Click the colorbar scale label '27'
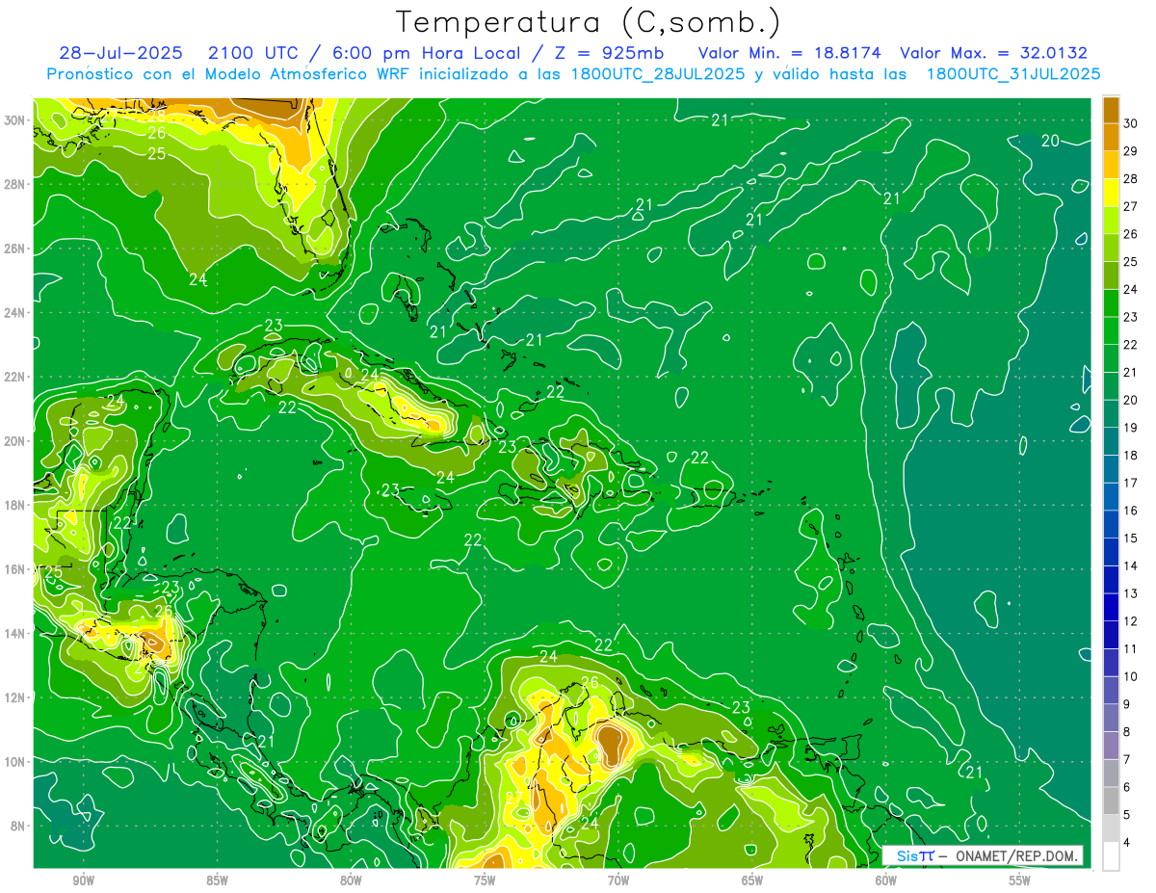Viewport: 1156px width, 893px height. pyautogui.click(x=1131, y=206)
